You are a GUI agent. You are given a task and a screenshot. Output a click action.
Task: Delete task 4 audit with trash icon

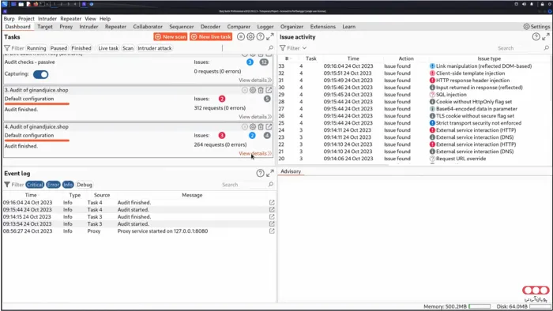pos(261,127)
